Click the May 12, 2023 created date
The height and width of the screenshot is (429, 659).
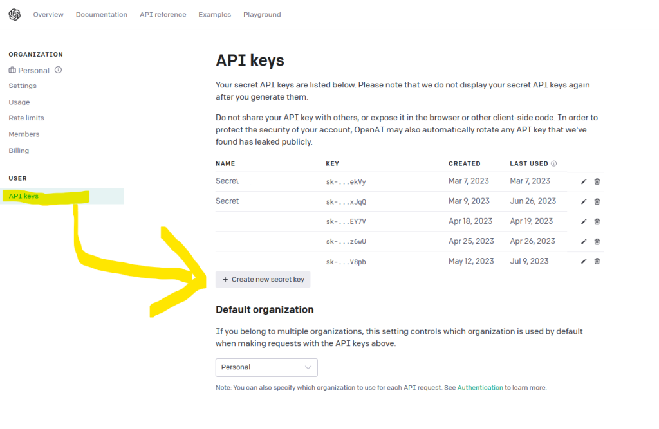[x=471, y=261]
